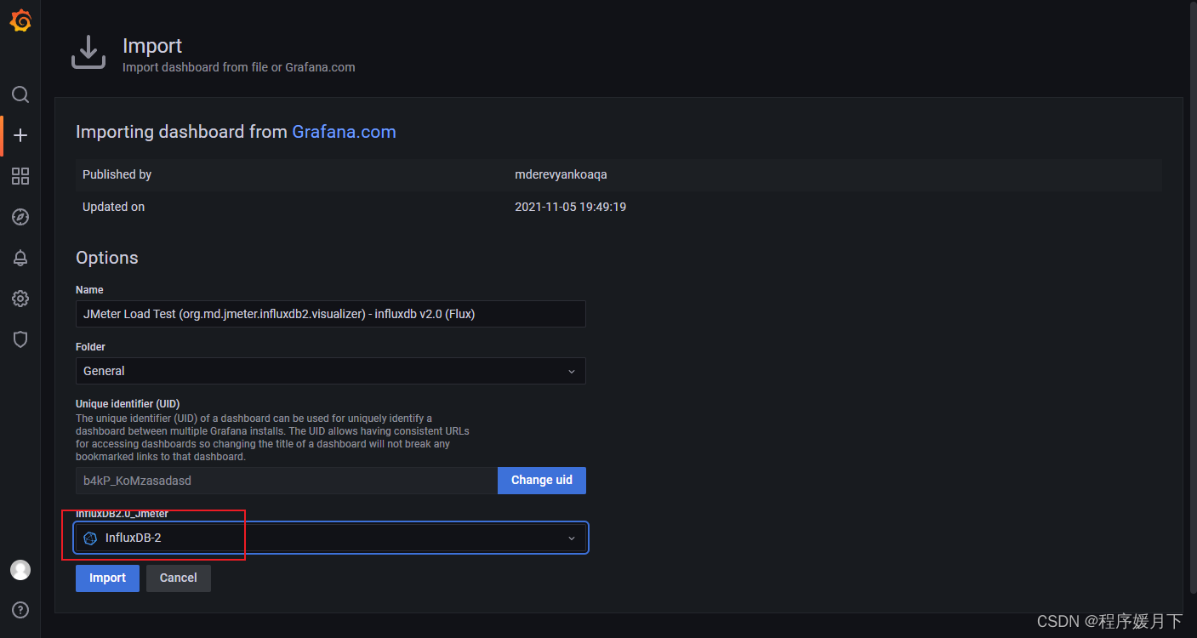
Task: Cancel the dashboard import
Action: pyautogui.click(x=179, y=578)
